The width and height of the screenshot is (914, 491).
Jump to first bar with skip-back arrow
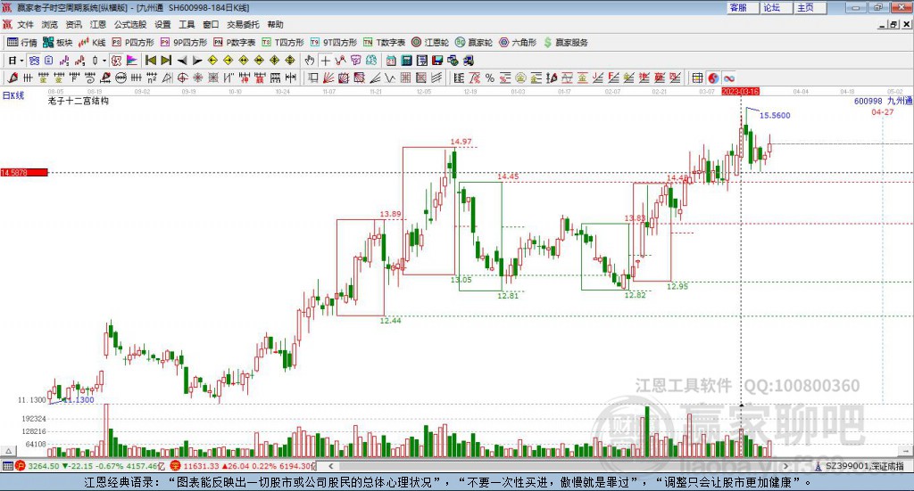tap(151, 60)
